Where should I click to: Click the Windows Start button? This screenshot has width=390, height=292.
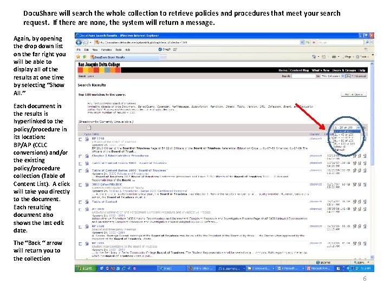click(x=85, y=268)
